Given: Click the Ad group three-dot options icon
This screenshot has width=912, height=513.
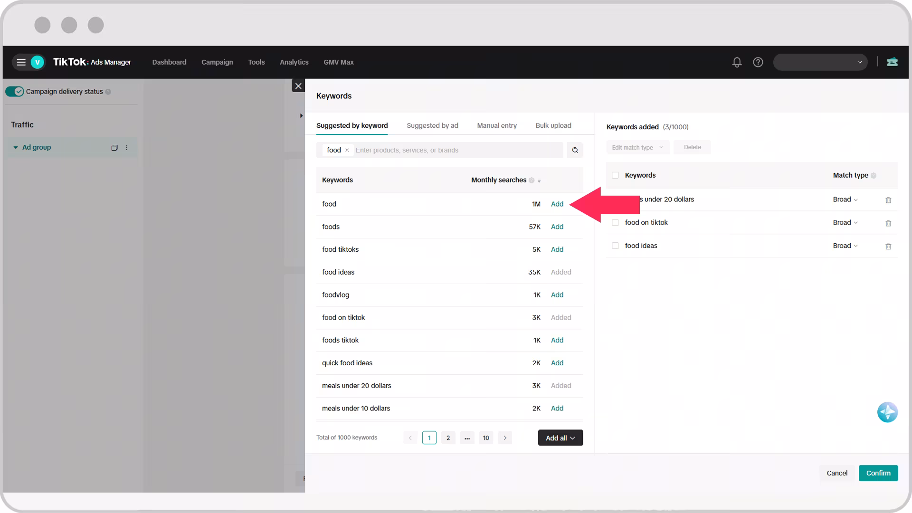Looking at the screenshot, I should pos(127,148).
